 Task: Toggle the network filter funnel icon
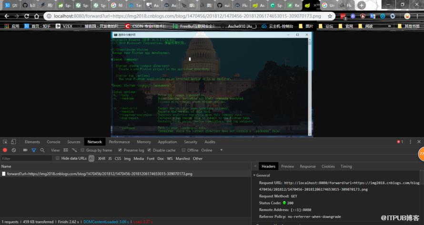tap(34, 150)
